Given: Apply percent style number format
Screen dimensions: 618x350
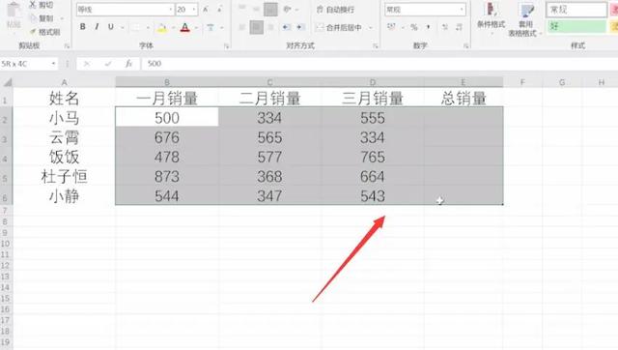Looking at the screenshot, I should [414, 27].
